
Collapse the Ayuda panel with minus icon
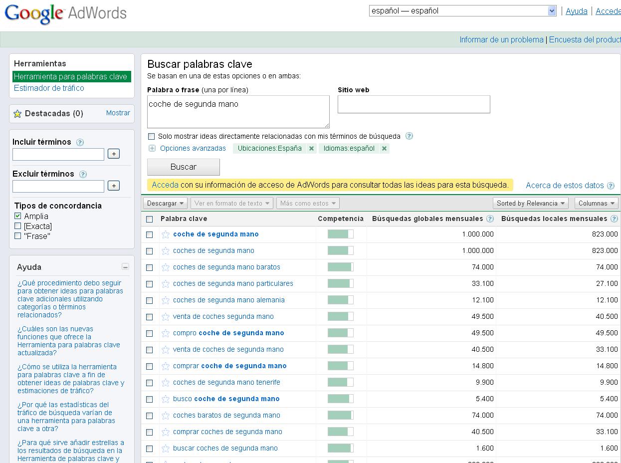click(125, 267)
